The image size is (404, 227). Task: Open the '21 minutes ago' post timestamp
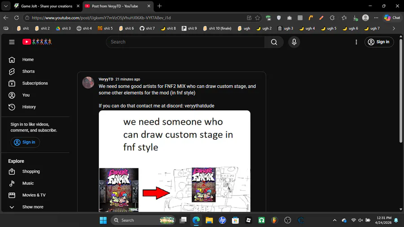point(128,79)
